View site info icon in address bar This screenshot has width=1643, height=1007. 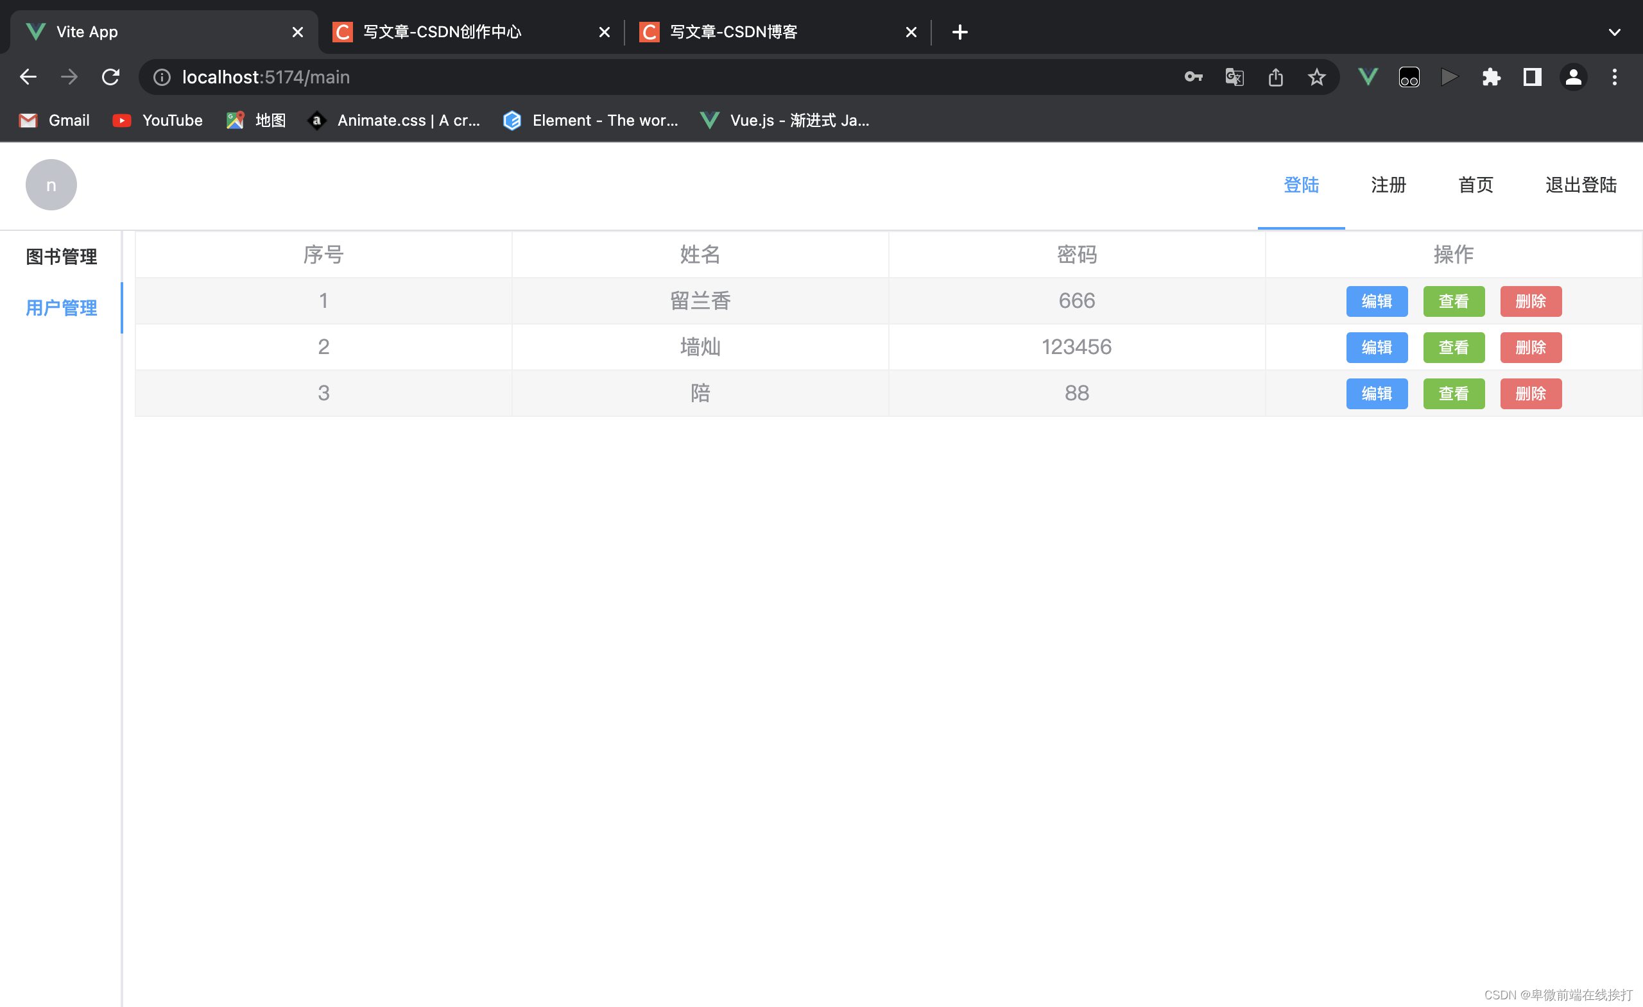click(162, 78)
